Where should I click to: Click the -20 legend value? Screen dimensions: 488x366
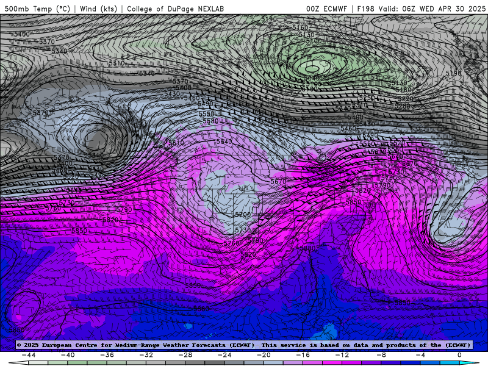click(x=264, y=355)
